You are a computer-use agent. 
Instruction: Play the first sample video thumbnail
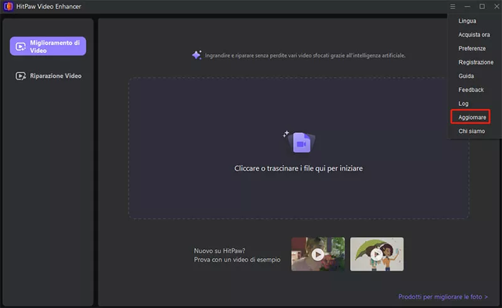[318, 254]
